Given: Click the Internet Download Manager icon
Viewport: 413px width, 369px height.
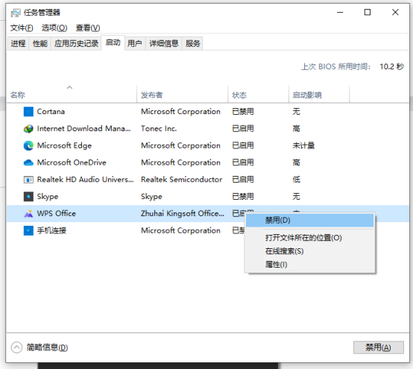Looking at the screenshot, I should click(28, 128).
